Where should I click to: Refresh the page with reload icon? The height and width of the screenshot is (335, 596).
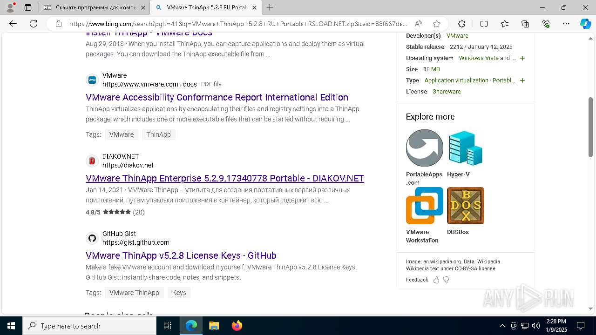point(34,24)
